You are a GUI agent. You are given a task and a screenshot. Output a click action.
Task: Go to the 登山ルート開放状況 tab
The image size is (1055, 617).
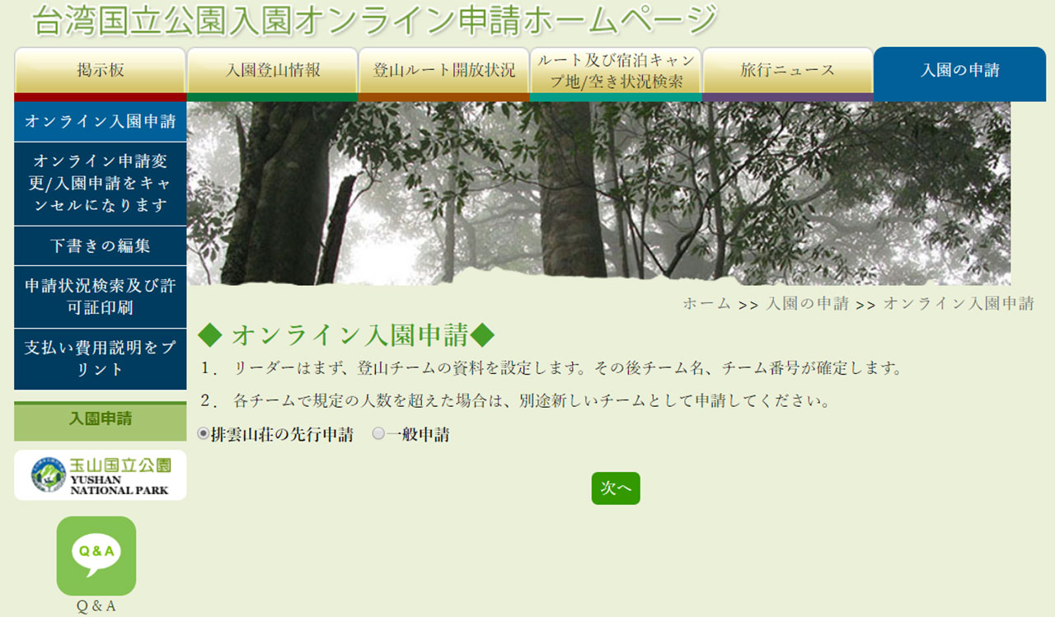point(444,71)
